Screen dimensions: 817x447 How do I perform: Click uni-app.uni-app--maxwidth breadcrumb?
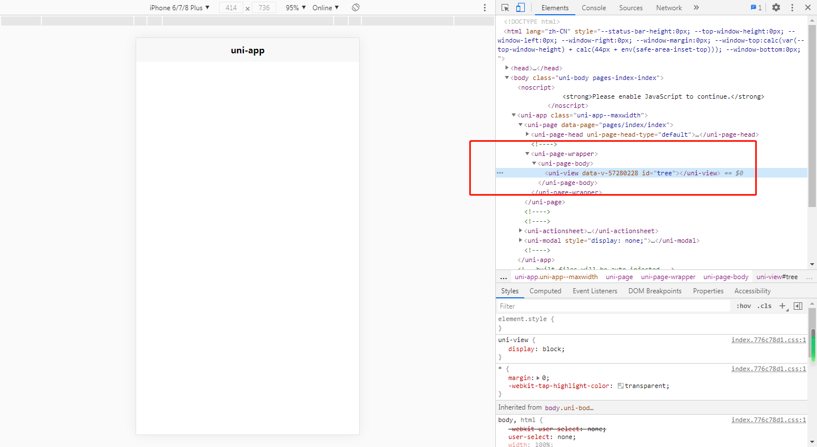[556, 277]
